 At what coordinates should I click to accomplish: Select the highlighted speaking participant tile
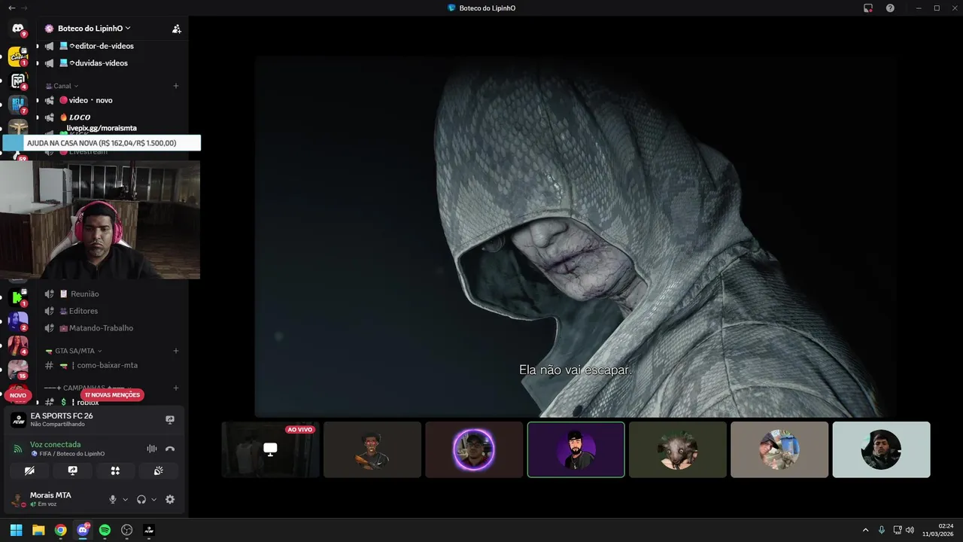pyautogui.click(x=576, y=449)
